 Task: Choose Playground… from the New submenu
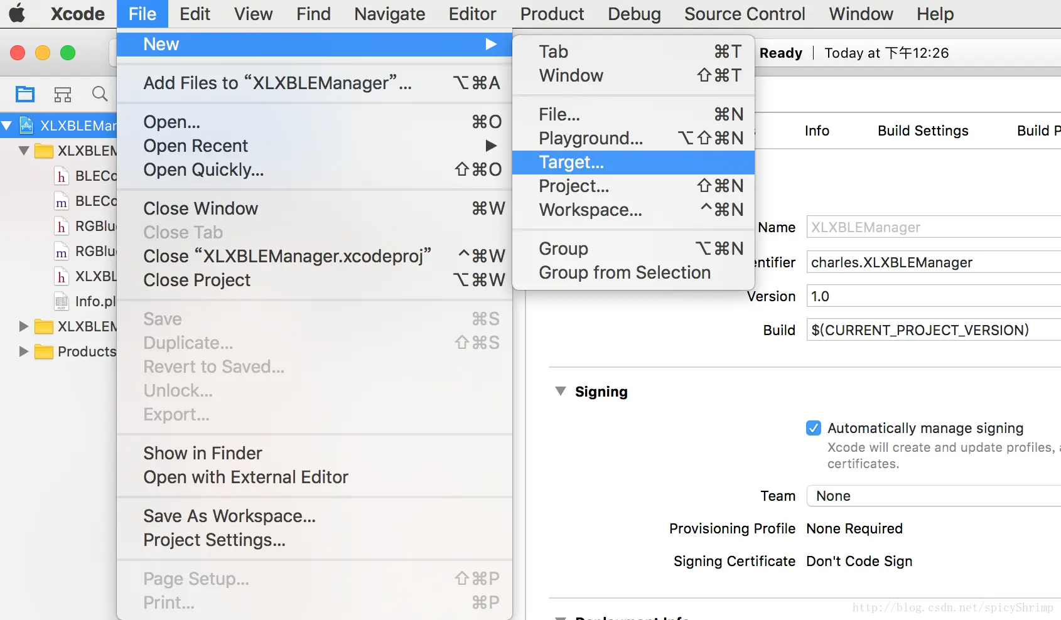coord(633,139)
